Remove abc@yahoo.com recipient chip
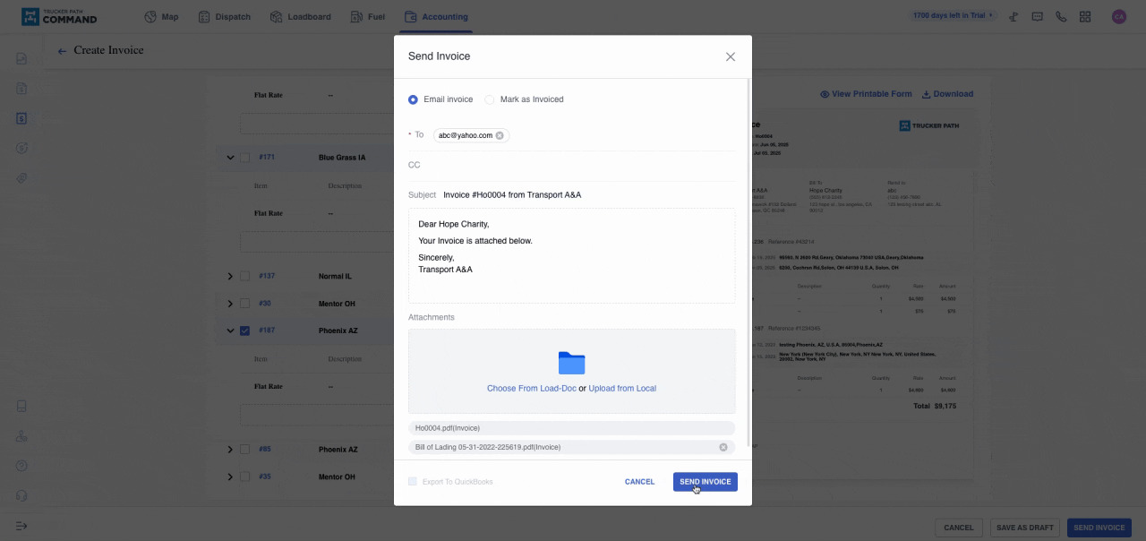Viewport: 1146px width, 541px height. point(500,135)
